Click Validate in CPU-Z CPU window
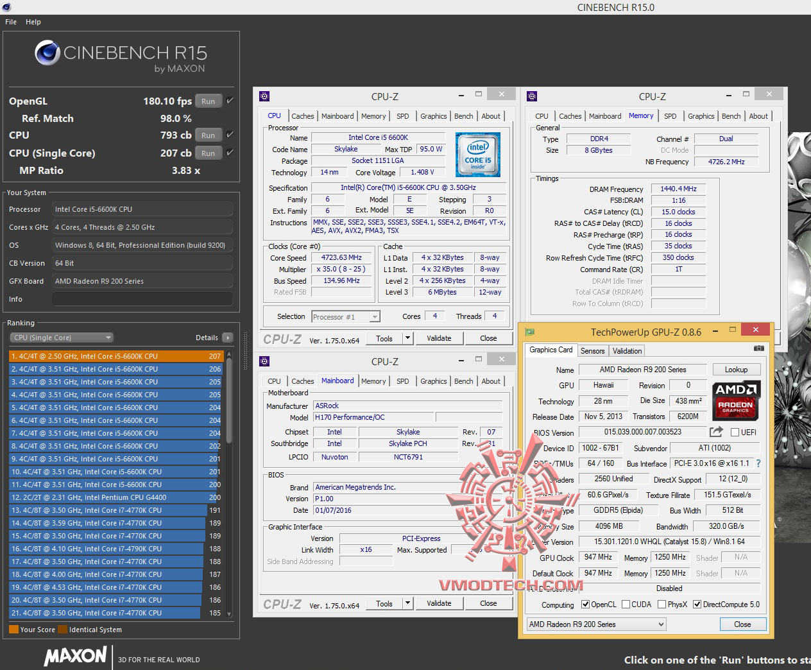Viewport: 811px width, 670px height. (x=439, y=338)
